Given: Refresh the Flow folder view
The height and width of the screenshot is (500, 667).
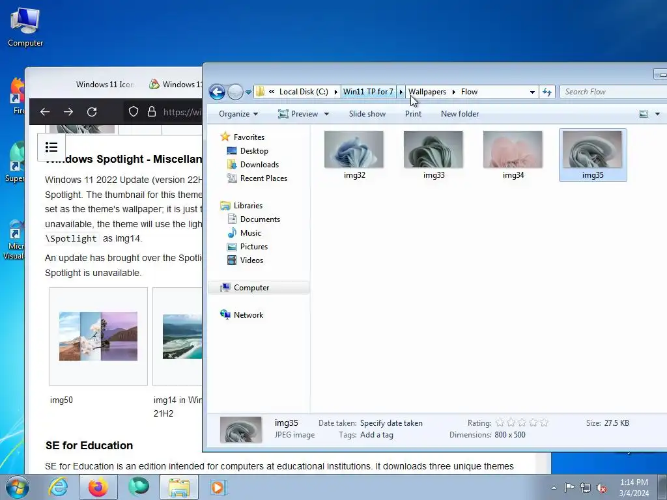Looking at the screenshot, I should coord(547,92).
